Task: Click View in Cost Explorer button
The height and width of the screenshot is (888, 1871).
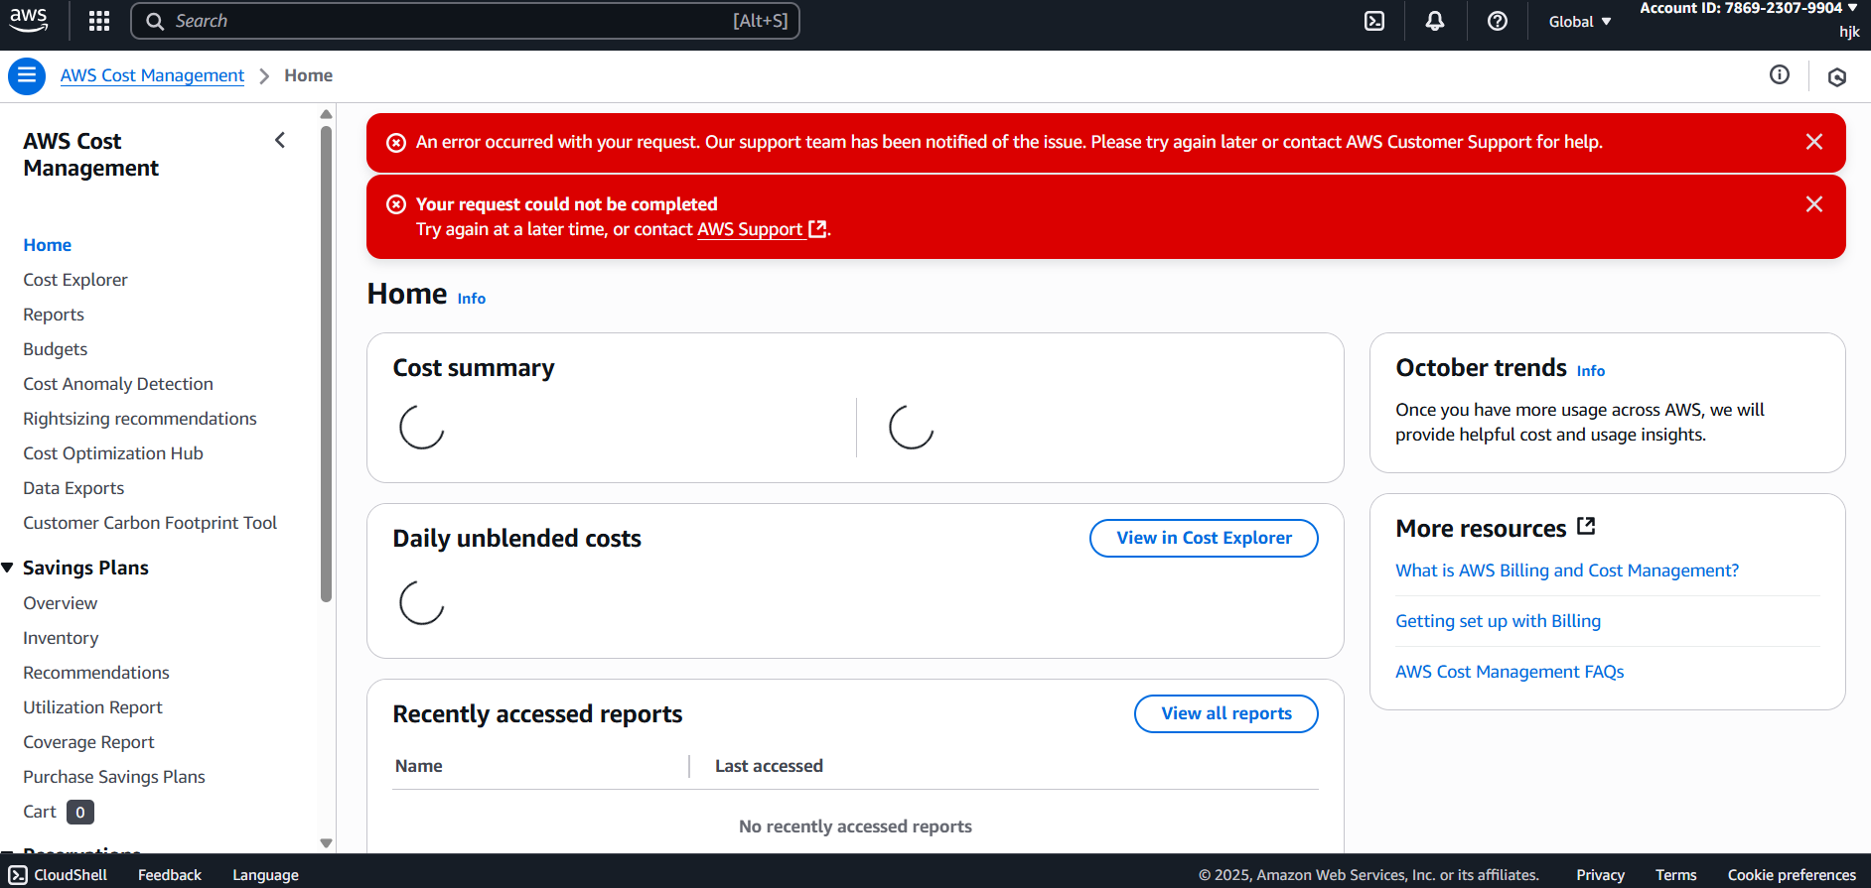Action: click(x=1204, y=538)
